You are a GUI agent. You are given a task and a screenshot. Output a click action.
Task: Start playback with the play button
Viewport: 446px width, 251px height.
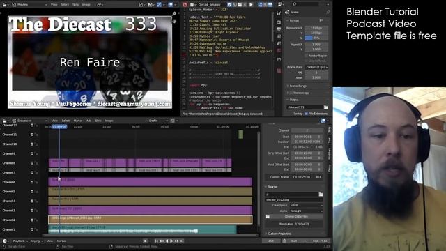(x=171, y=241)
